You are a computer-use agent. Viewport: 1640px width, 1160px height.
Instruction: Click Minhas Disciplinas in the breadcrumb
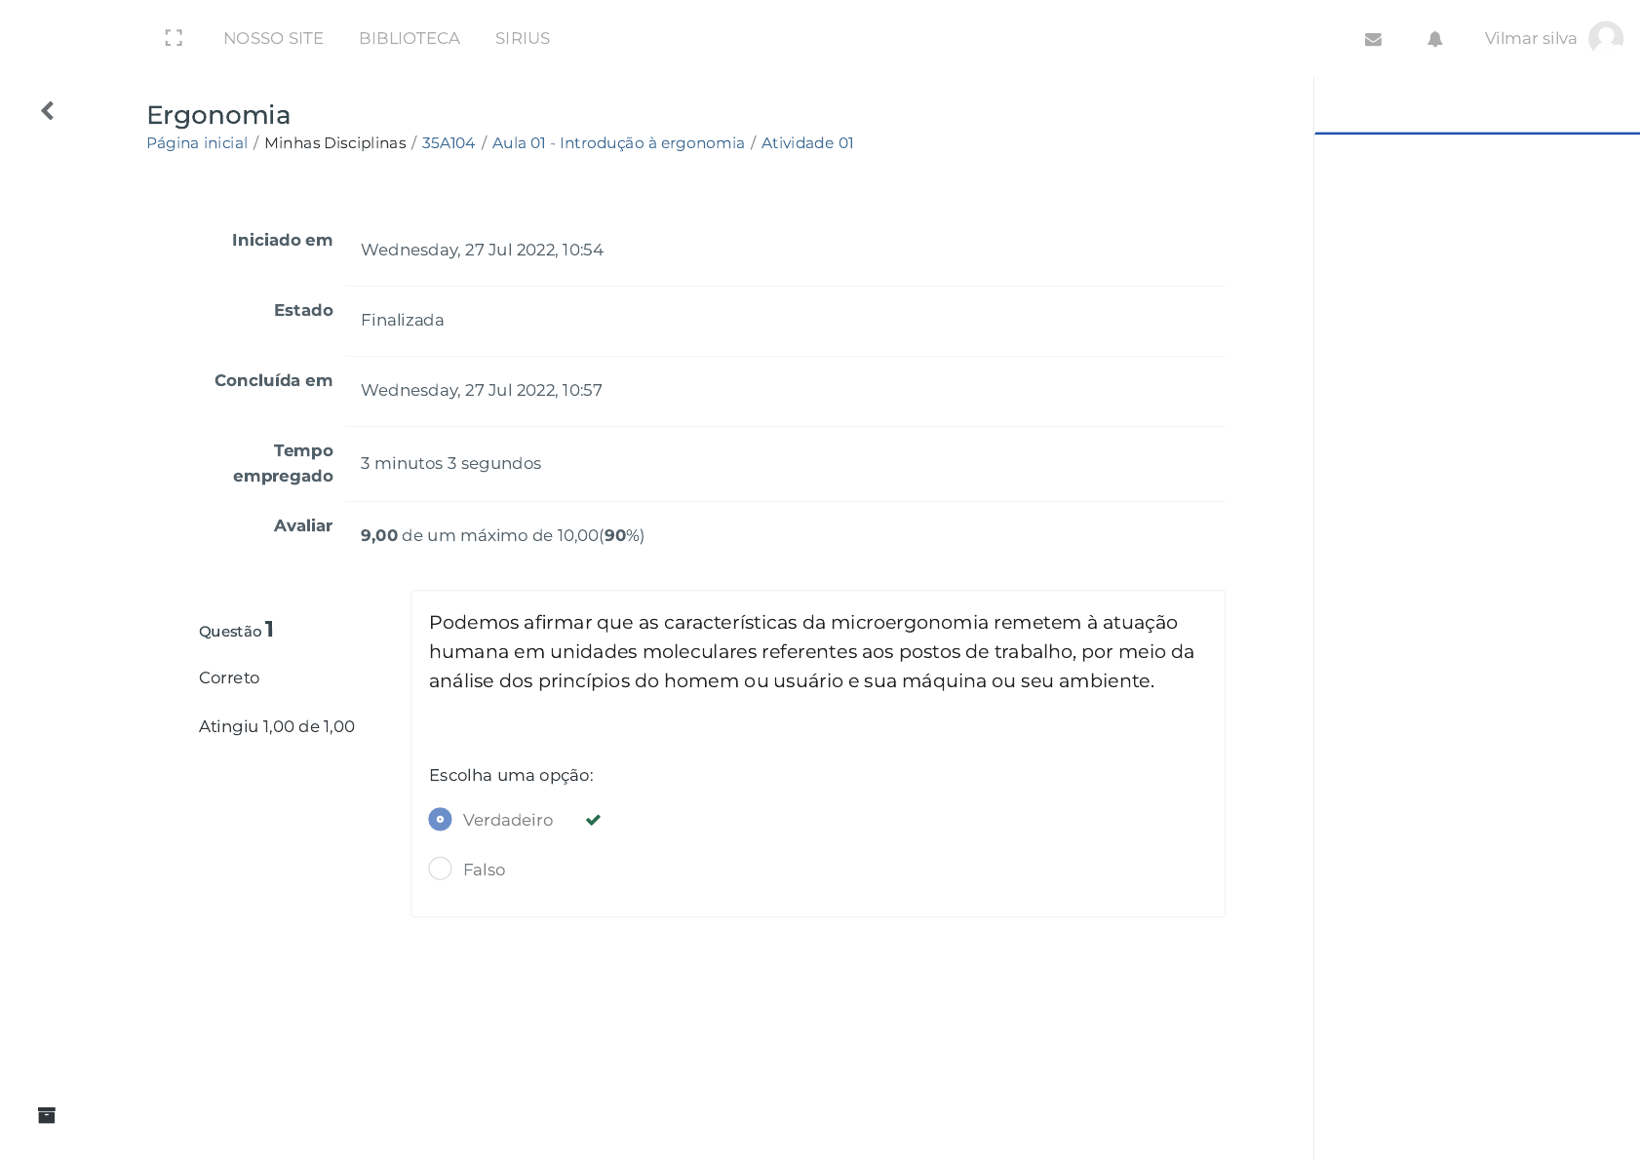[334, 142]
